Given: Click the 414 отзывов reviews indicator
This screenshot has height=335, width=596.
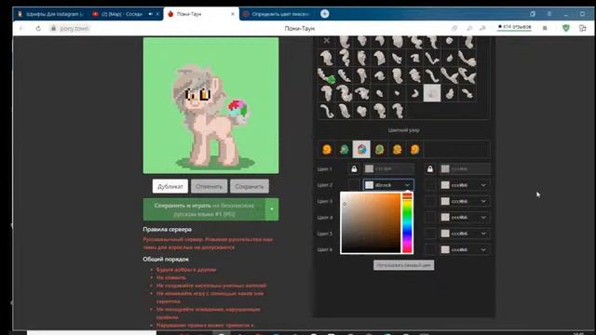Looking at the screenshot, I should click(514, 27).
